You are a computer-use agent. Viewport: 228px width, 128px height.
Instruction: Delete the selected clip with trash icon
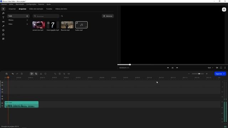(22, 74)
